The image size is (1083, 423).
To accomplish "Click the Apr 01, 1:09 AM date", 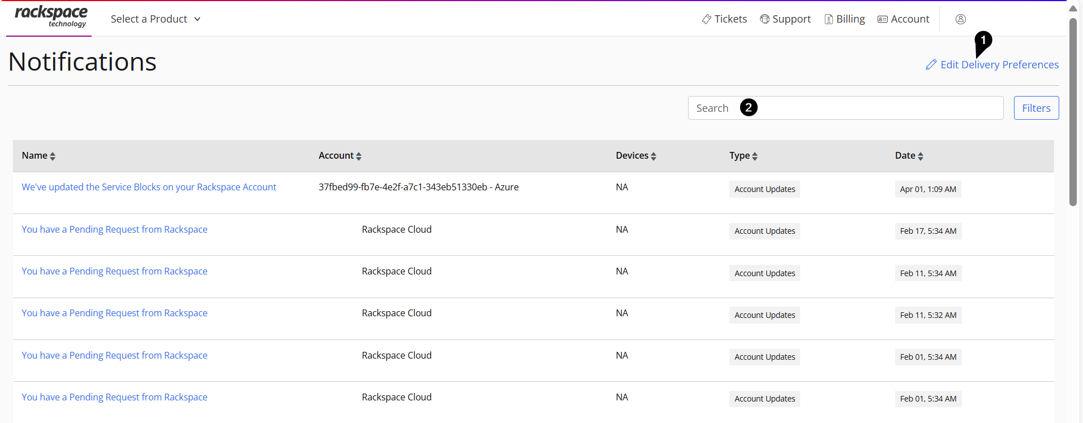I will [x=928, y=189].
